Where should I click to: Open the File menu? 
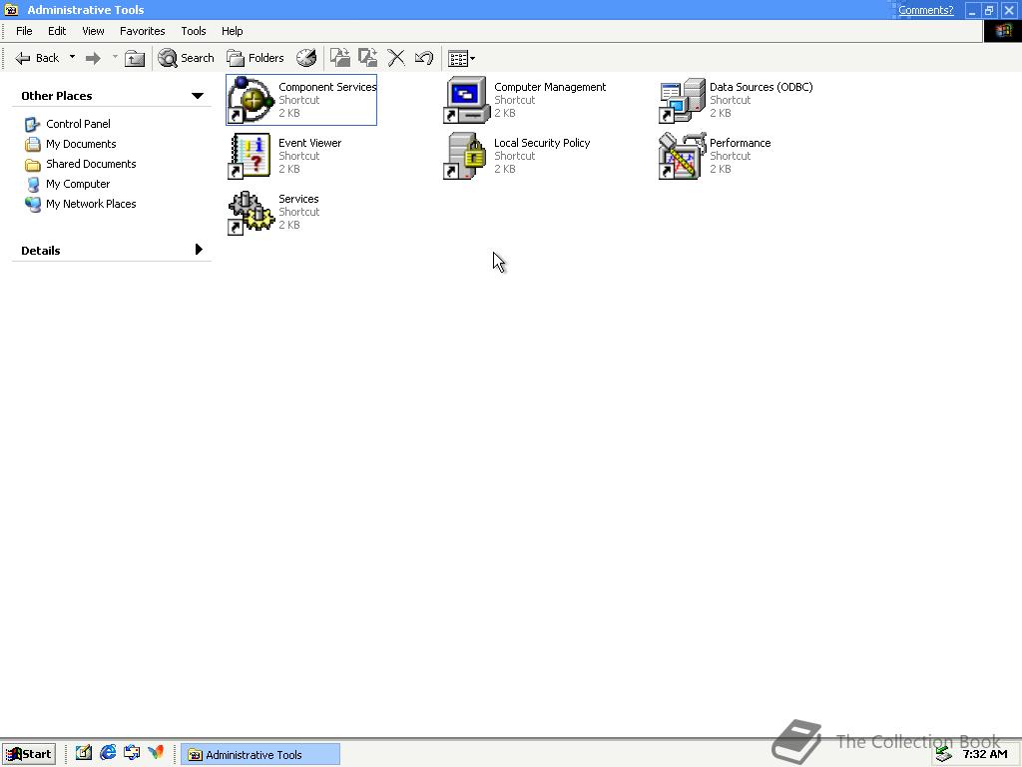click(24, 31)
